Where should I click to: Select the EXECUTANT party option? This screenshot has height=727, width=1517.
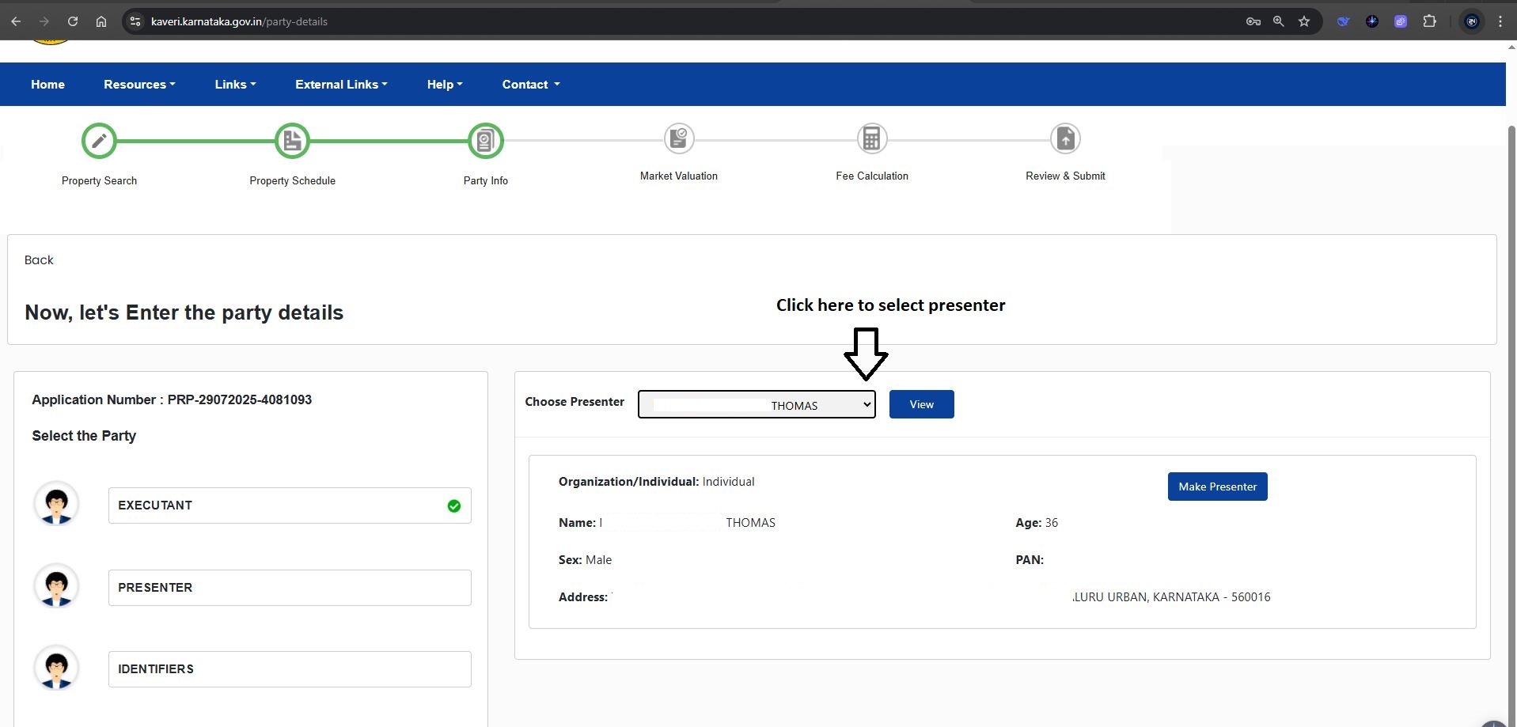pyautogui.click(x=290, y=505)
